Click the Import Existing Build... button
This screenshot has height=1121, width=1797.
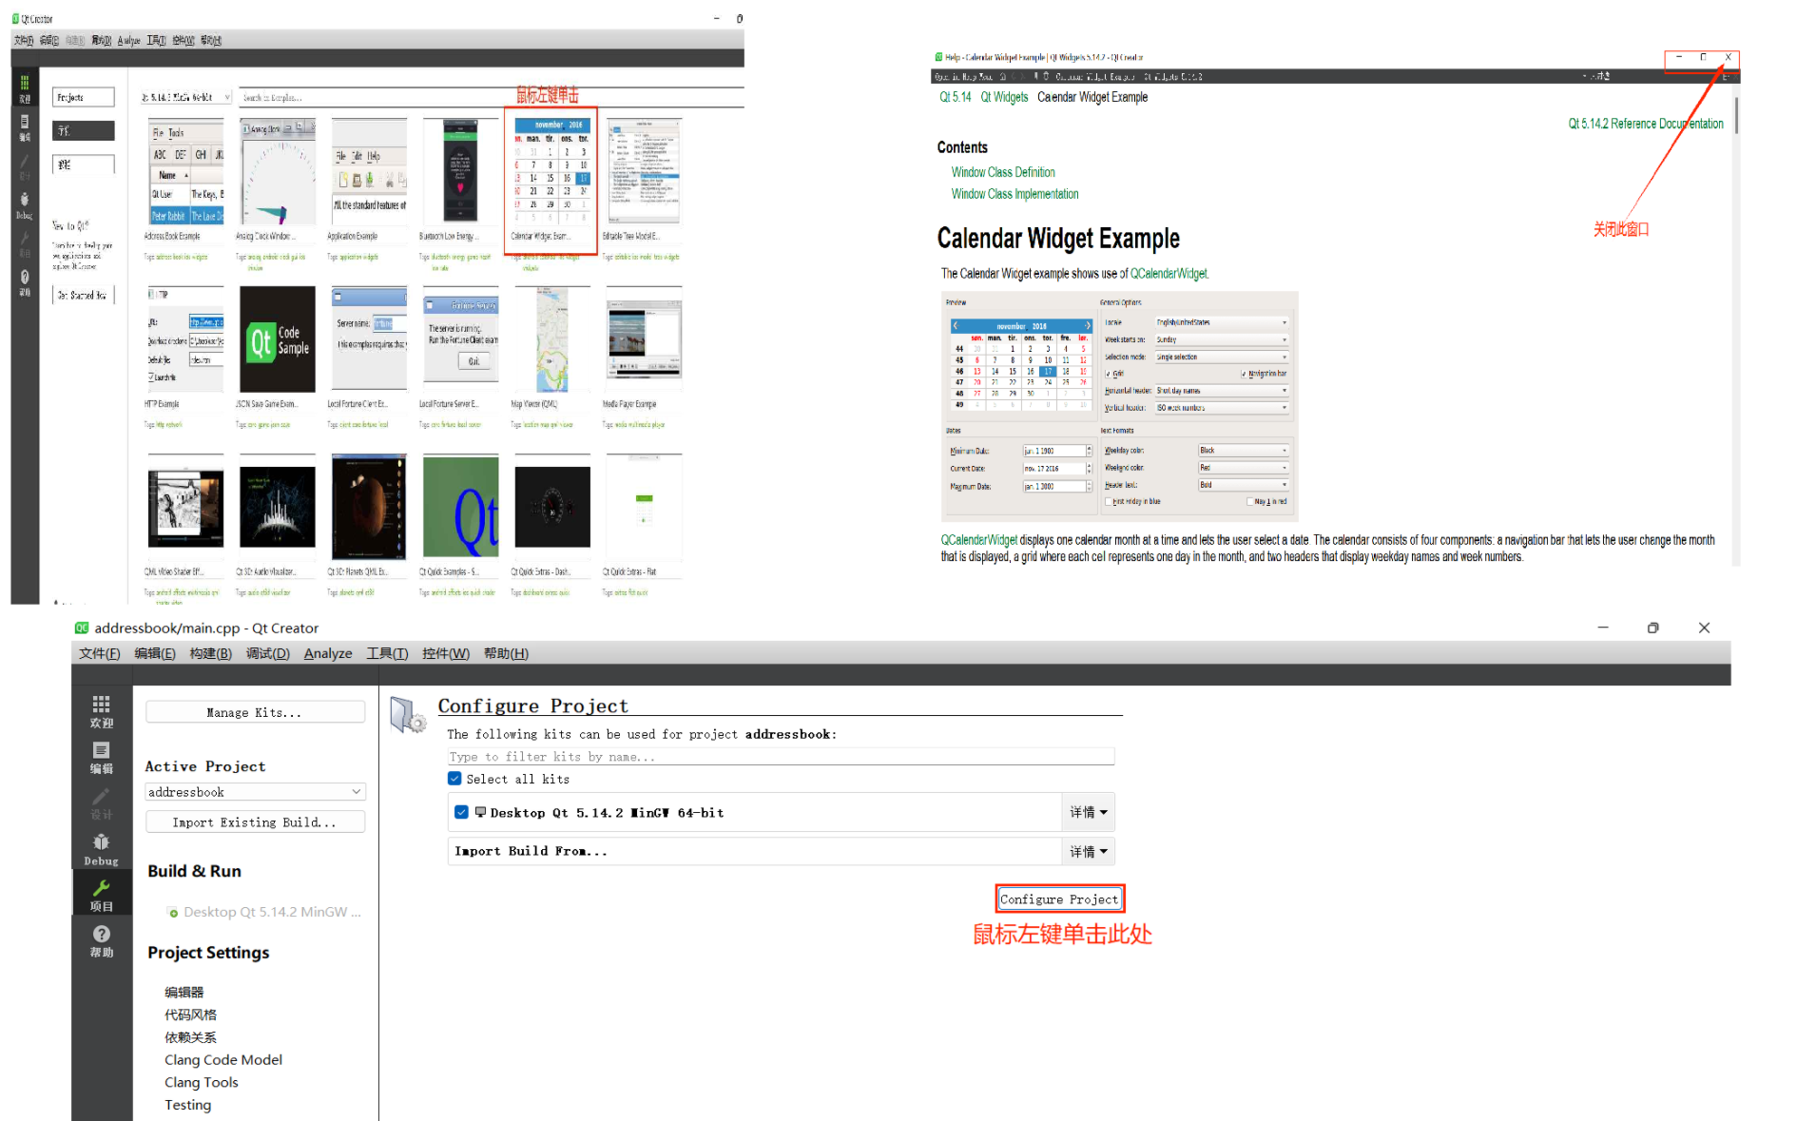255,822
